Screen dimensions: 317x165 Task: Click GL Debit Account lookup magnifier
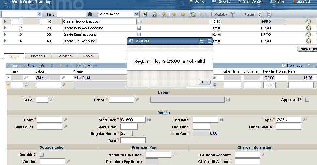pyautogui.click(x=264, y=155)
